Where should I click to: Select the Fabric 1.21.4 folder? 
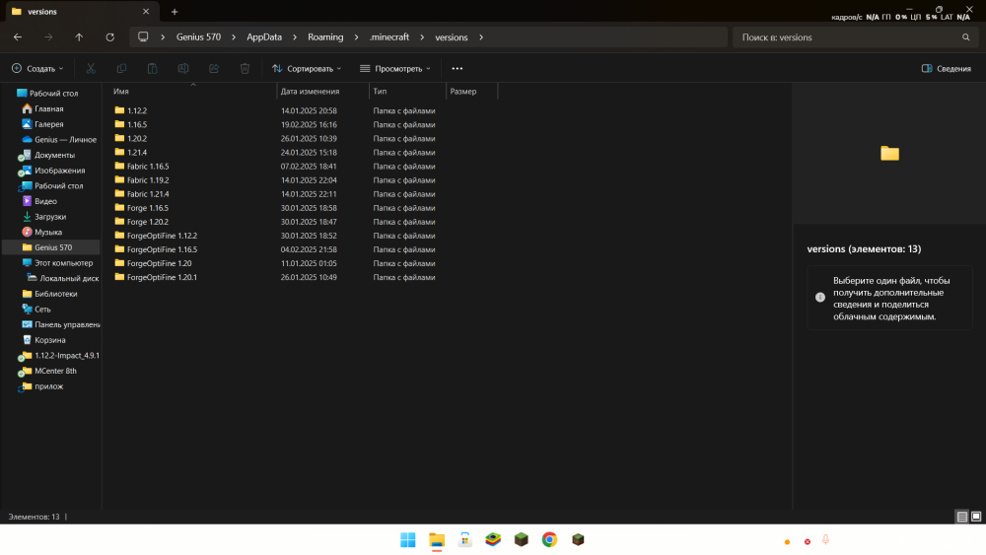click(147, 194)
